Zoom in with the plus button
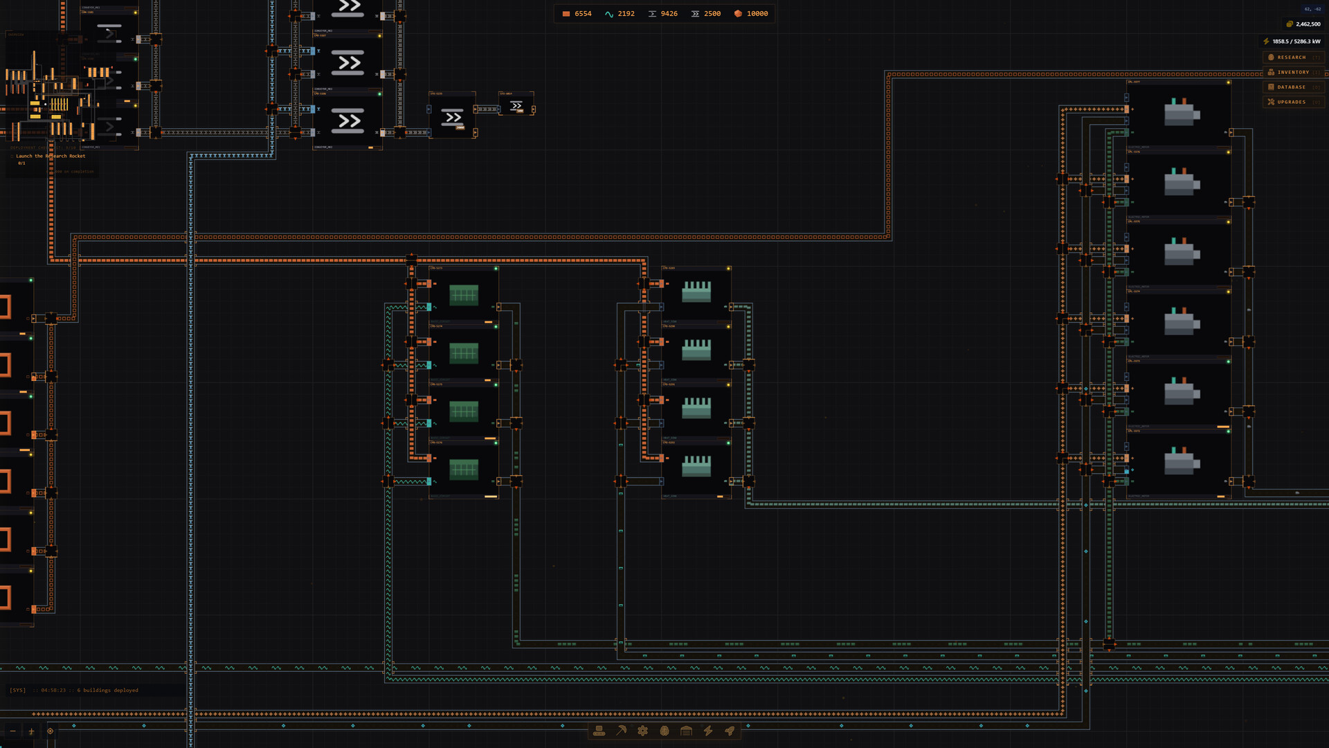 [x=31, y=731]
